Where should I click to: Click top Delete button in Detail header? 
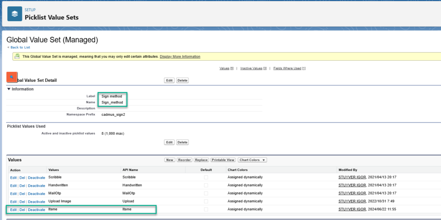click(x=182, y=81)
